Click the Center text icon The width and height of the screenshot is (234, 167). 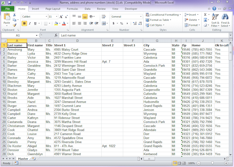point(79,24)
